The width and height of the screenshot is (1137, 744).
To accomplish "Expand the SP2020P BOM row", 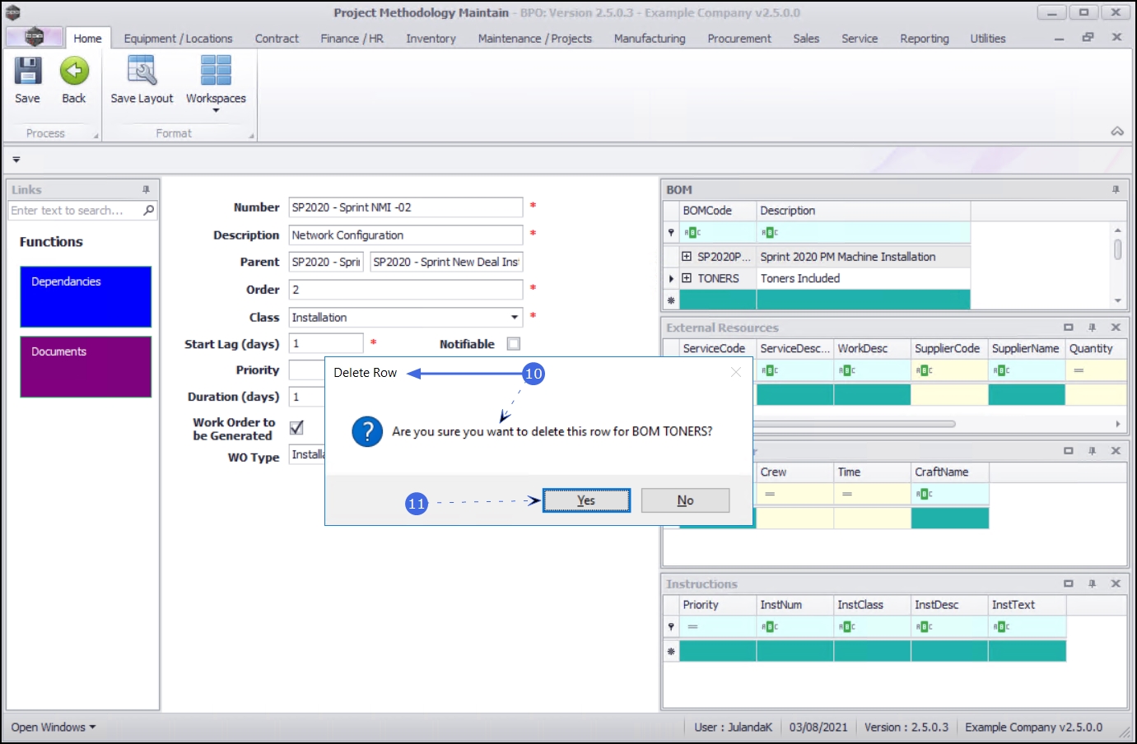I will point(687,257).
